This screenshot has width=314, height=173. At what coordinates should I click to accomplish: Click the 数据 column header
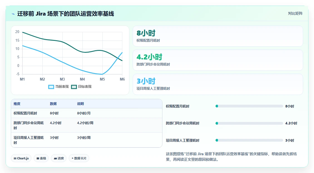click(x=53, y=104)
